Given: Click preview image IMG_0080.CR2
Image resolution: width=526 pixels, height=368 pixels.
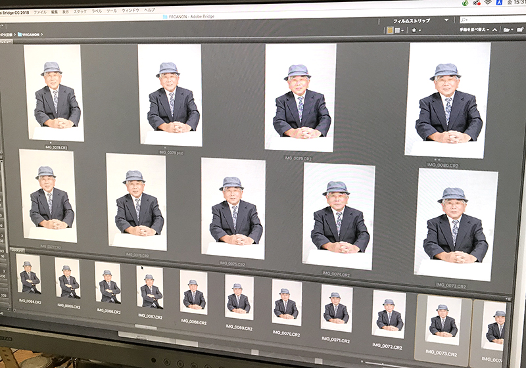Looking at the screenshot, I should click(x=448, y=100).
